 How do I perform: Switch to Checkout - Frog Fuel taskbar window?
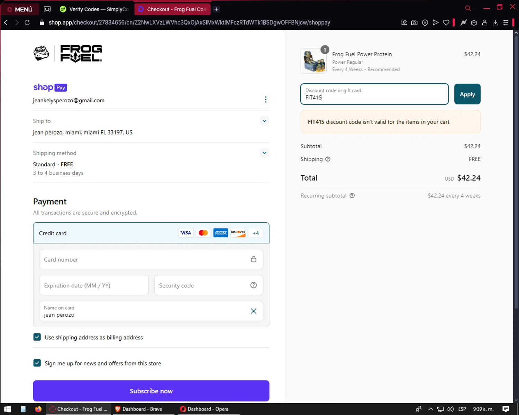point(79,409)
